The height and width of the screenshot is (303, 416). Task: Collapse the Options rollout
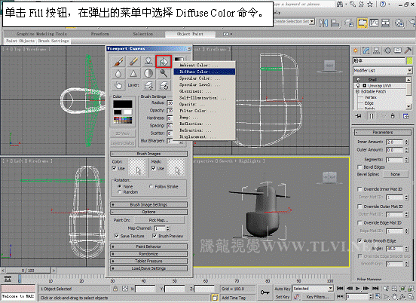click(x=148, y=212)
